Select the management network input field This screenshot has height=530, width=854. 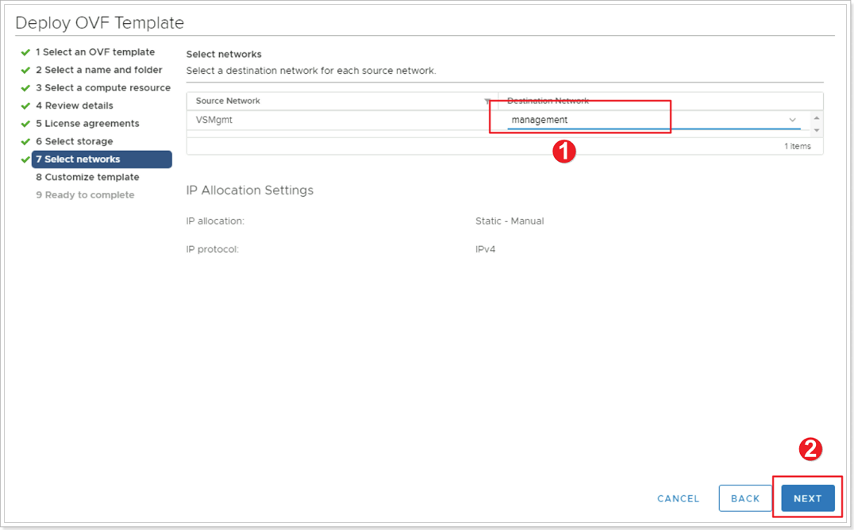pyautogui.click(x=579, y=119)
